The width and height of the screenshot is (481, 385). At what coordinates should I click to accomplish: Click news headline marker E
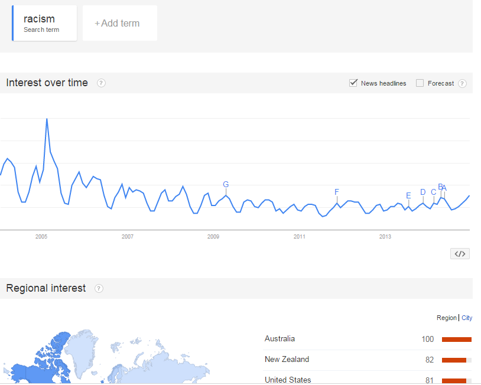(408, 196)
